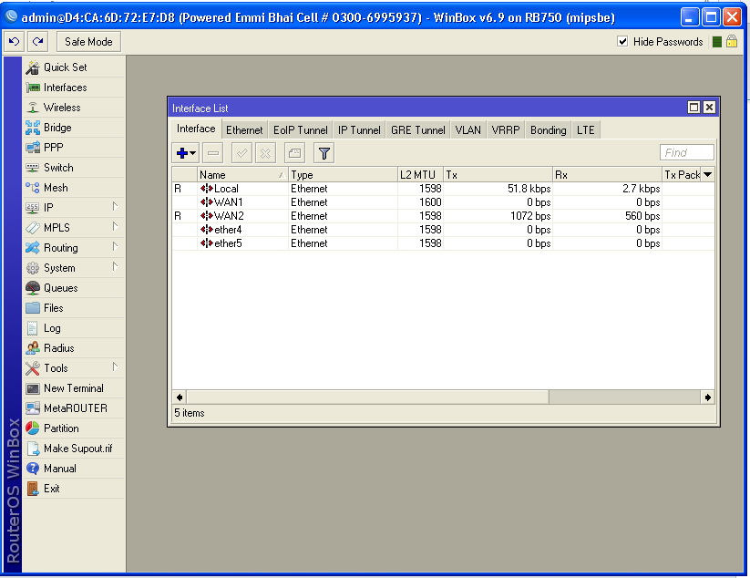Remove the selected interface using the minus icon
This screenshot has width=750, height=578.
point(211,152)
